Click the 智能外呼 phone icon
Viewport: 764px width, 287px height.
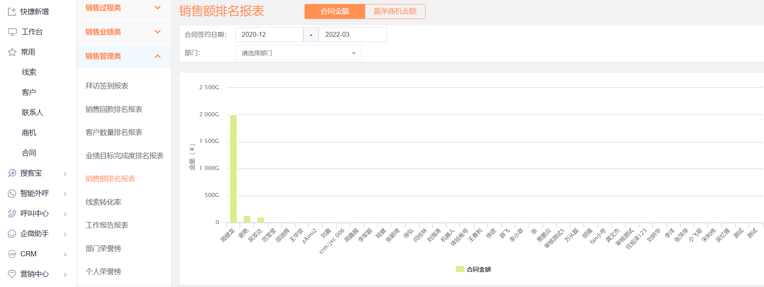[12, 193]
